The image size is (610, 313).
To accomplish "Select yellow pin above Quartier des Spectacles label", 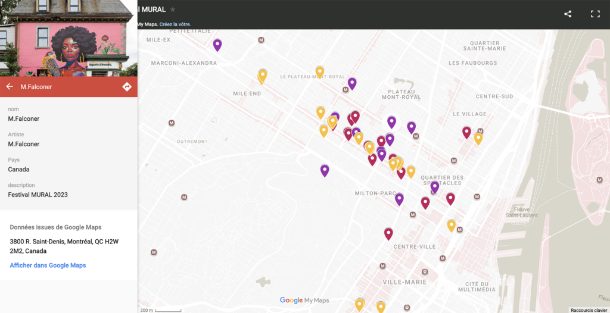I will [x=411, y=171].
